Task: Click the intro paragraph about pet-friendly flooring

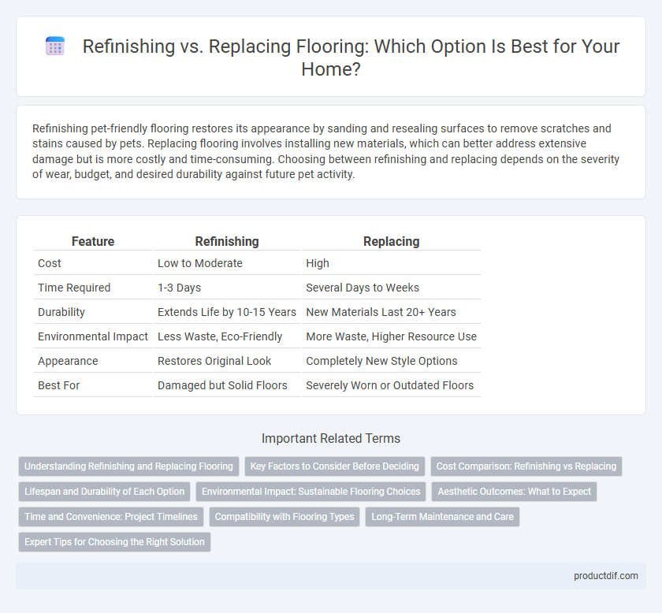Action: coord(326,151)
